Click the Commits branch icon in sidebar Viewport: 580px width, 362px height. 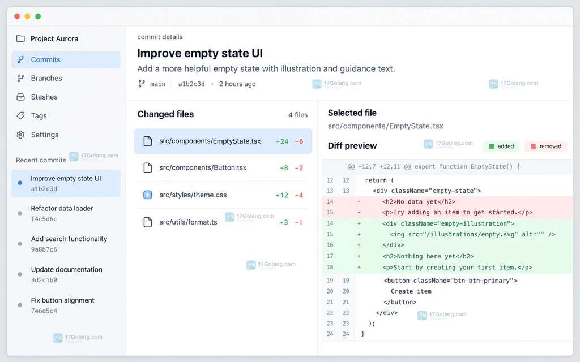(x=21, y=59)
